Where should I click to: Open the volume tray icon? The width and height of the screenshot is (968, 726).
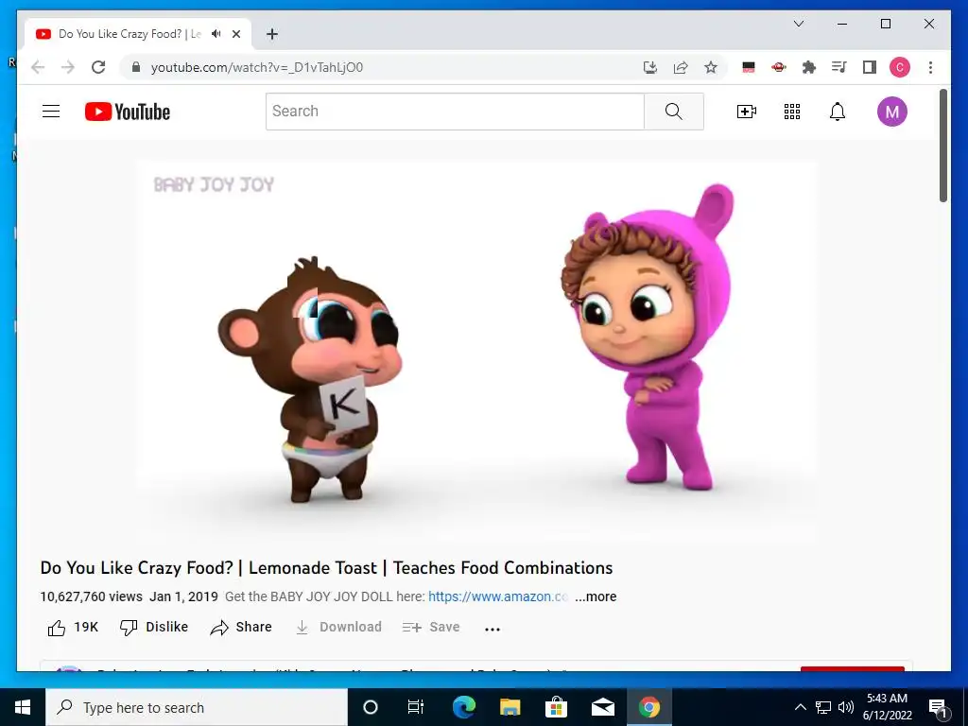tap(846, 707)
